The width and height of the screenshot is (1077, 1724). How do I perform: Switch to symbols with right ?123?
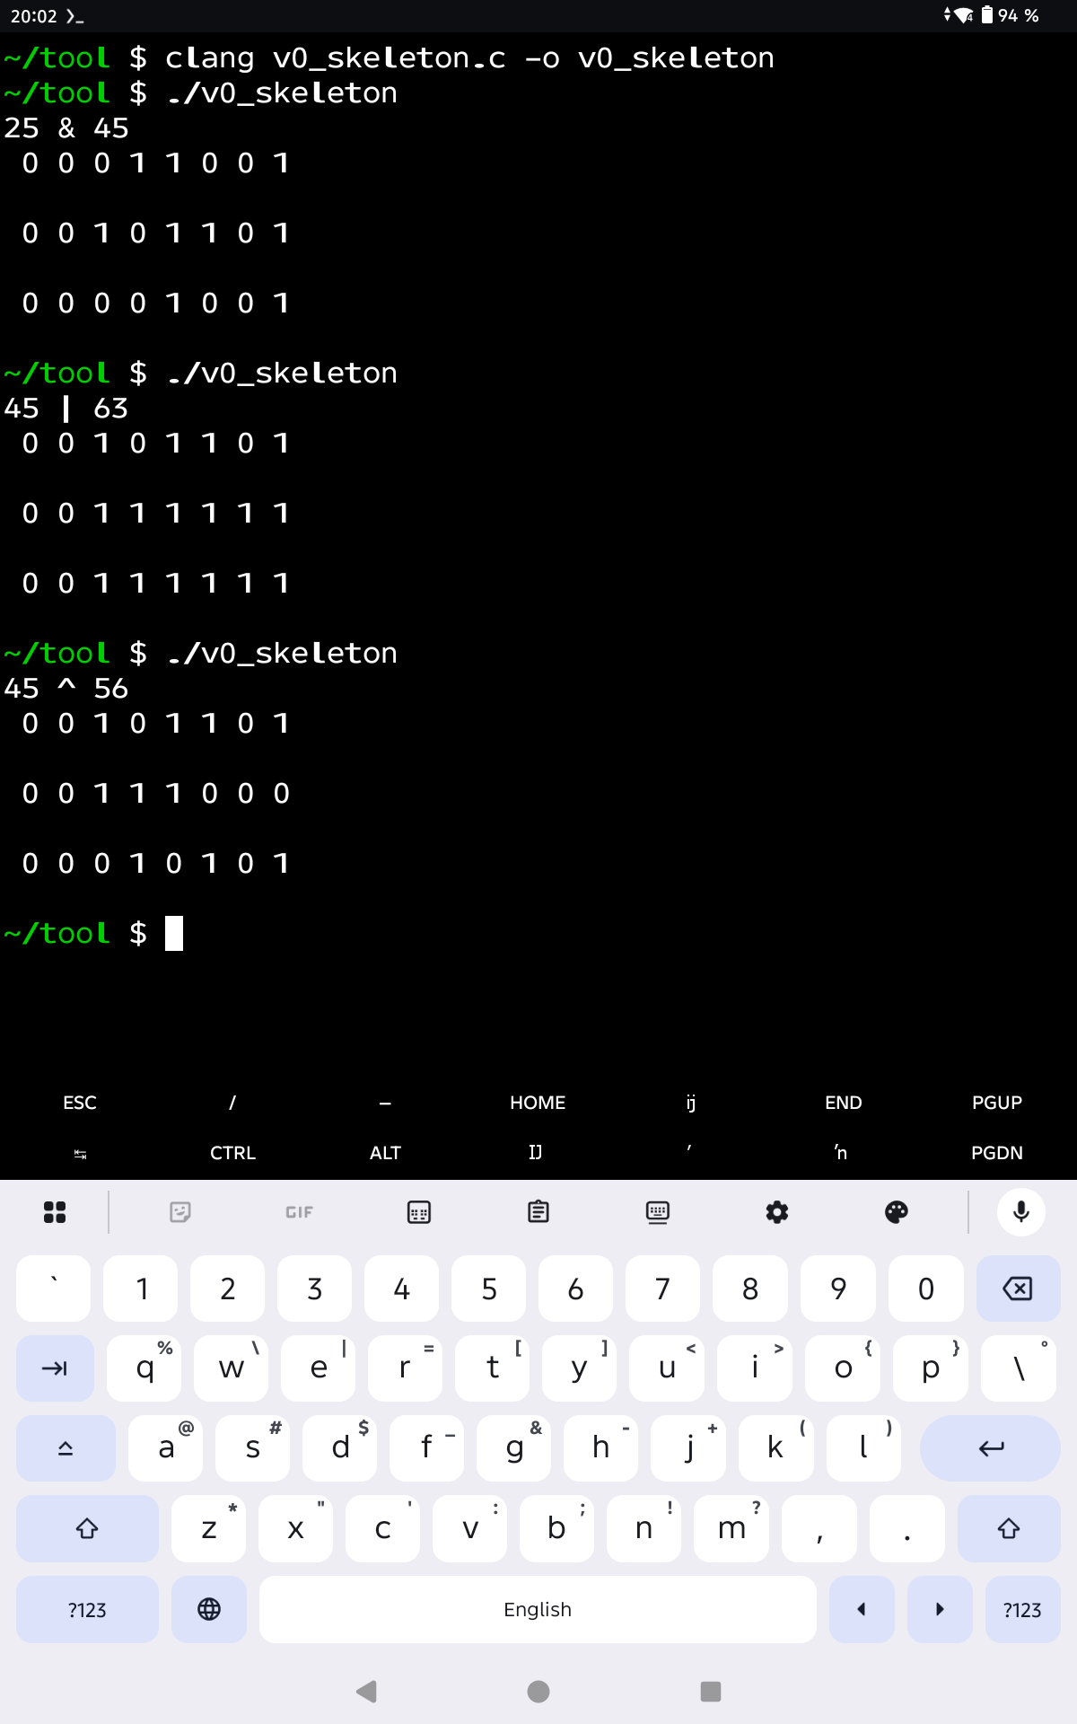(x=1022, y=1609)
